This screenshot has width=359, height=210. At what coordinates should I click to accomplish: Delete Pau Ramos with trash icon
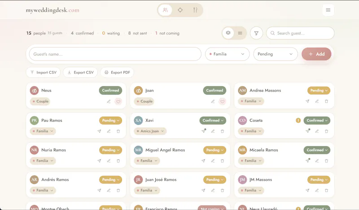click(118, 131)
